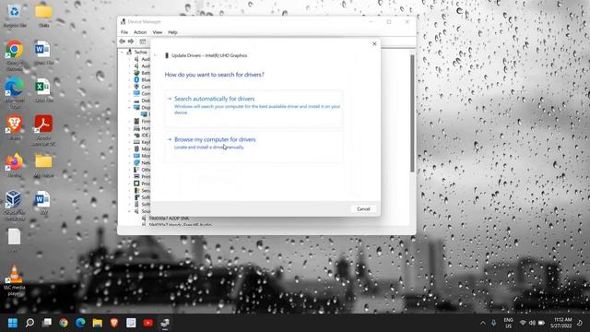
Task: Show hidden system tray icons
Action: [x=483, y=323]
